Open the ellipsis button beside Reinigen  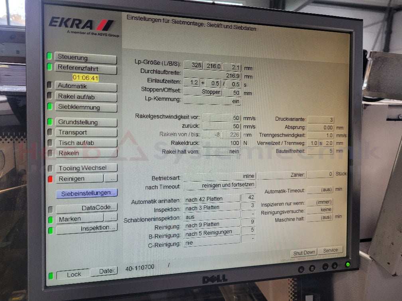coord(111,178)
